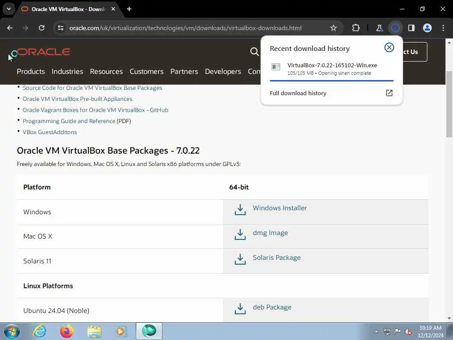Toggle the downloads toolbar icon
Viewport: 453px width, 340px height.
pyautogui.click(x=395, y=28)
